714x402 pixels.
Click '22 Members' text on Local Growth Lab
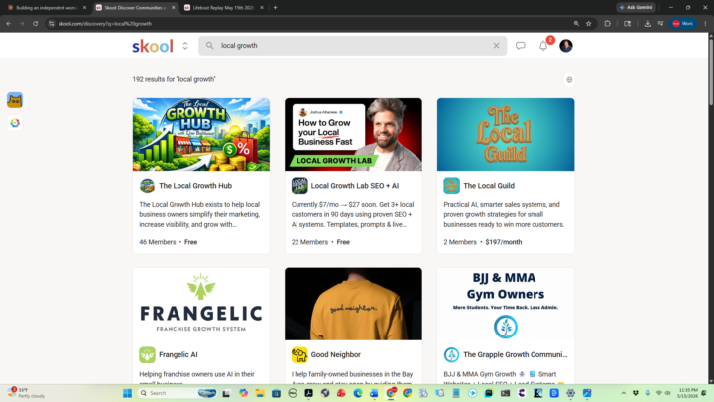click(309, 242)
